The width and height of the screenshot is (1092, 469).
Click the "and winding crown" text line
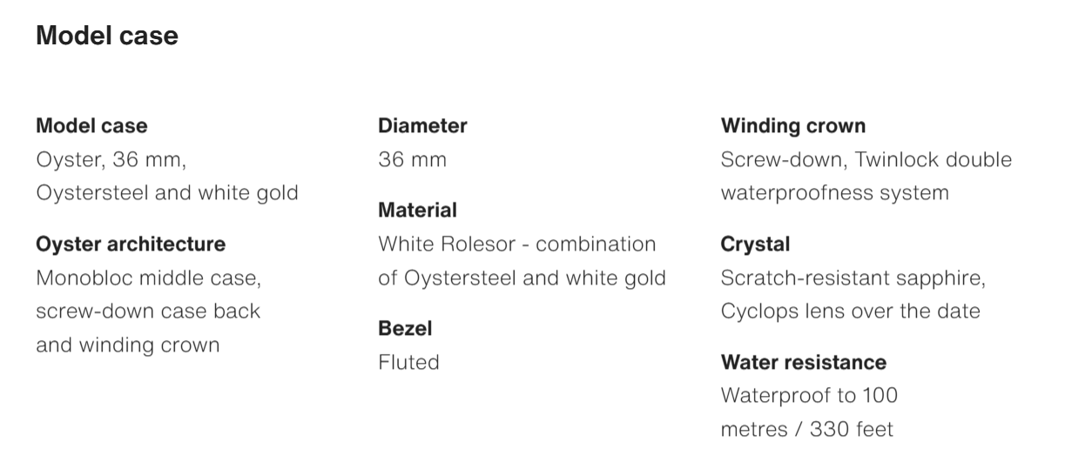(127, 345)
